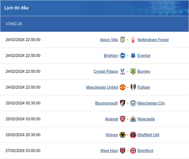This screenshot has width=189, height=159.
Task: Select the Crystal Palace eagle crest
Action: (122, 71)
